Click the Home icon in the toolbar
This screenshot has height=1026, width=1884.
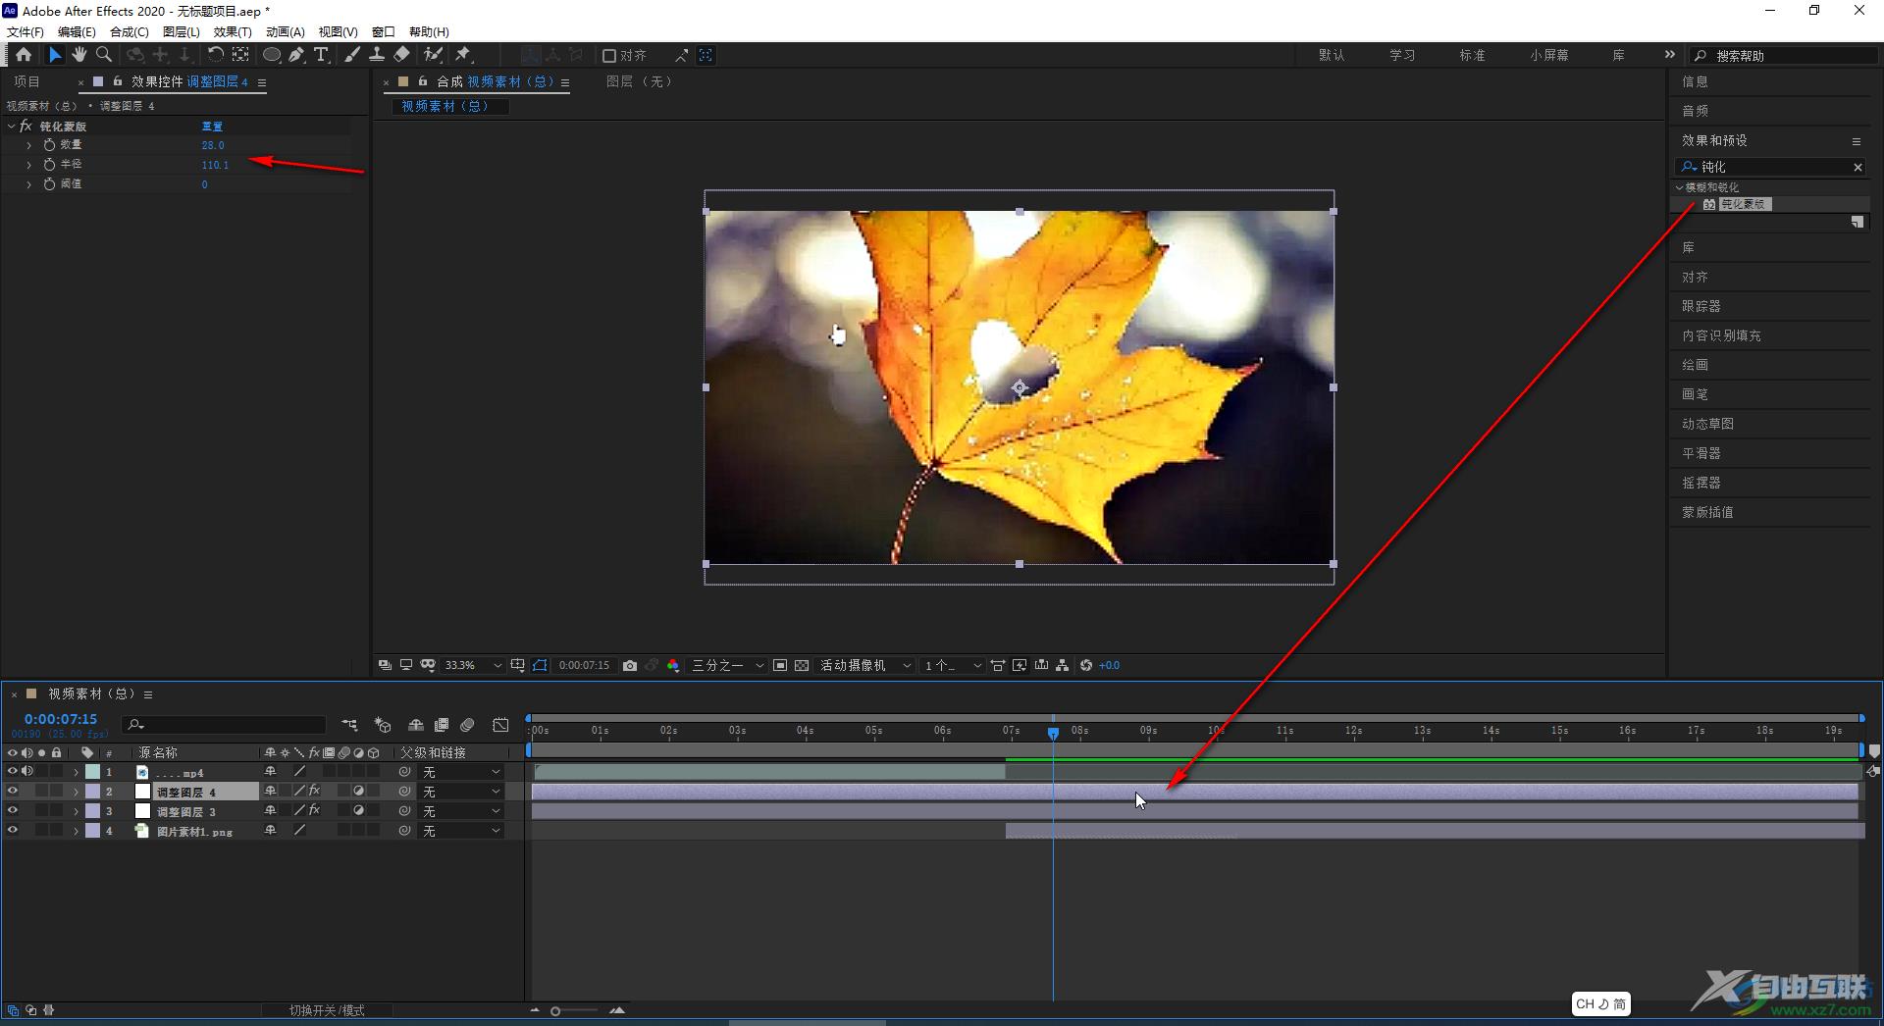24,55
